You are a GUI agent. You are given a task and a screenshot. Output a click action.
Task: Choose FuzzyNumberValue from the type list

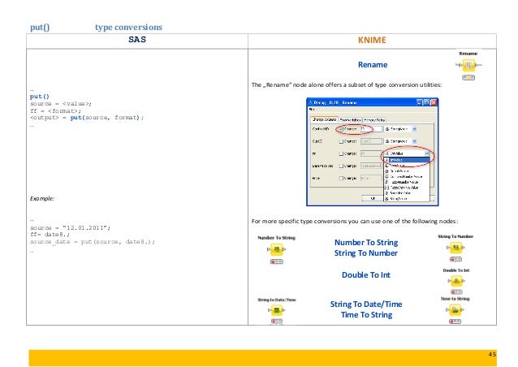[x=407, y=183]
